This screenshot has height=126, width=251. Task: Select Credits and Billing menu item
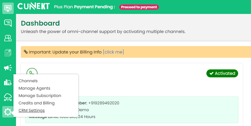[37, 103]
